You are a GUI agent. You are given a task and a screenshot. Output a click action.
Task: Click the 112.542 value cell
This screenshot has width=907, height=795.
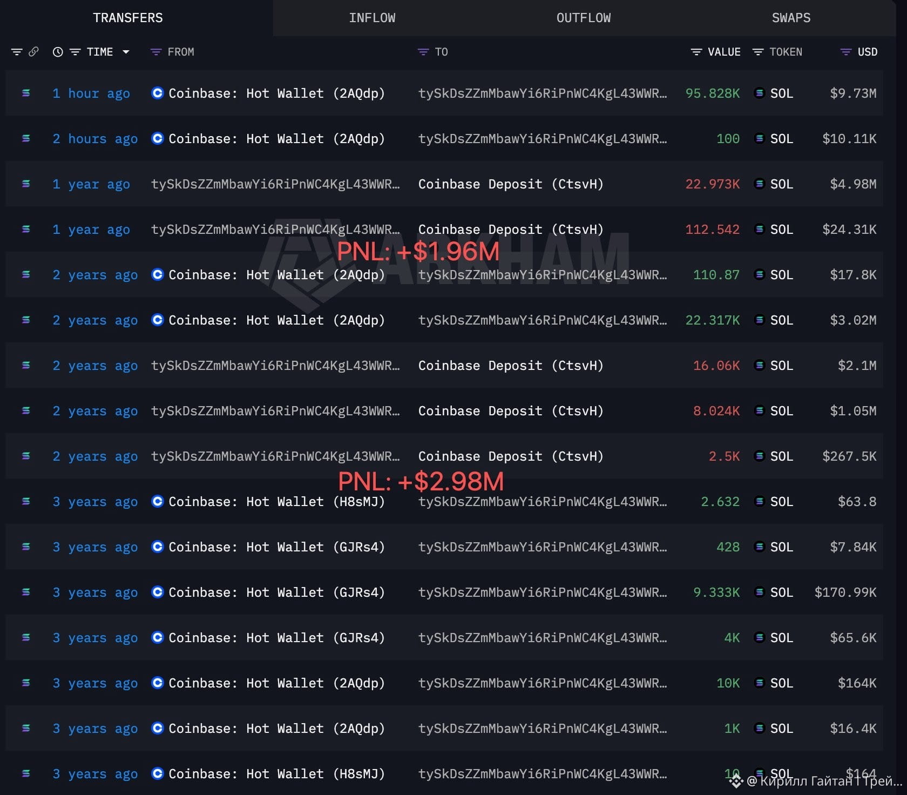pos(713,230)
